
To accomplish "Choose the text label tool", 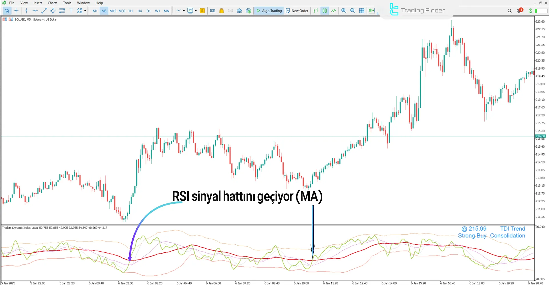I will (71, 11).
